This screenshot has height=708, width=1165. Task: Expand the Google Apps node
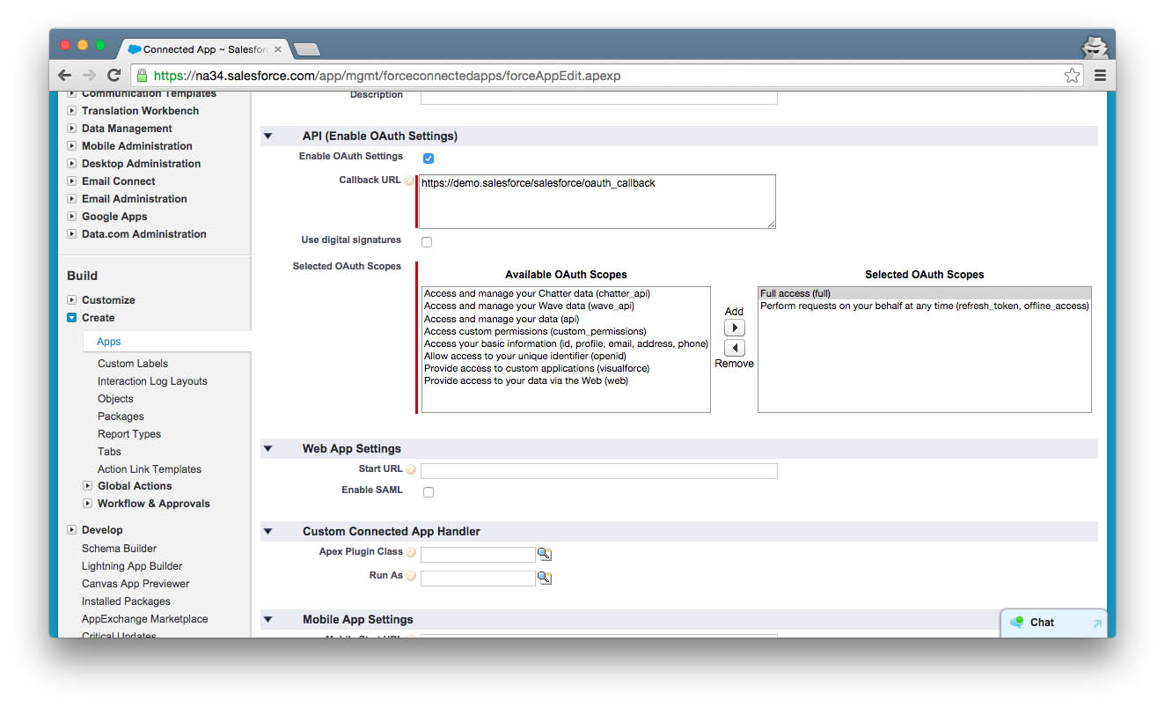pyautogui.click(x=72, y=217)
